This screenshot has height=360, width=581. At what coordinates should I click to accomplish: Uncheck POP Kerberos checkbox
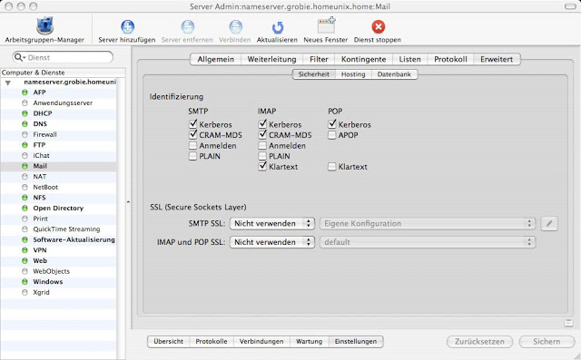point(332,124)
